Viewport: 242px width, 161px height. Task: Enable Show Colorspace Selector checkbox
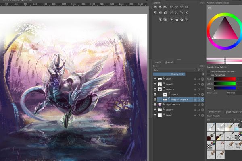pos(209,72)
